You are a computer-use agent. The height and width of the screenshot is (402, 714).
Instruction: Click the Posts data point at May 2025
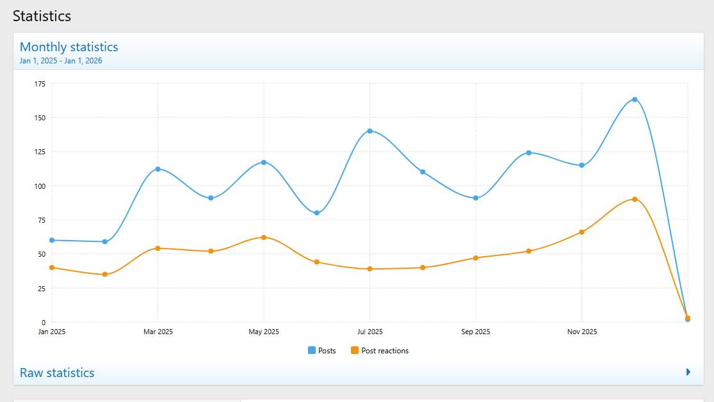(x=264, y=163)
